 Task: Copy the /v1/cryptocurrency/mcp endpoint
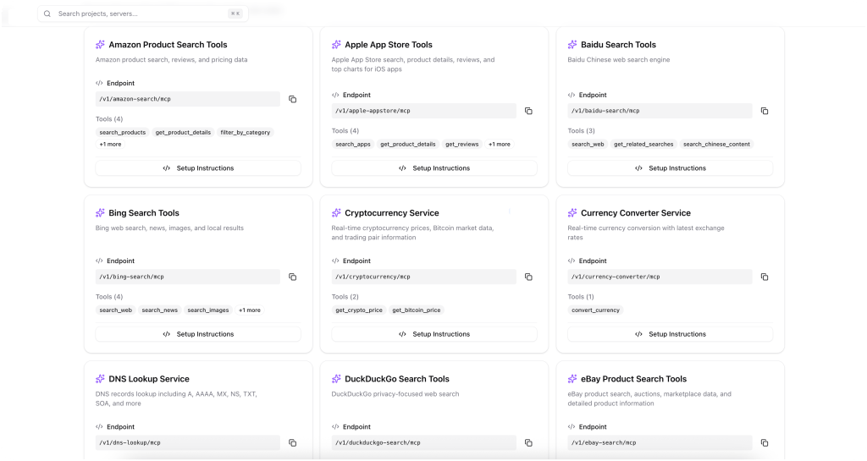(528, 277)
